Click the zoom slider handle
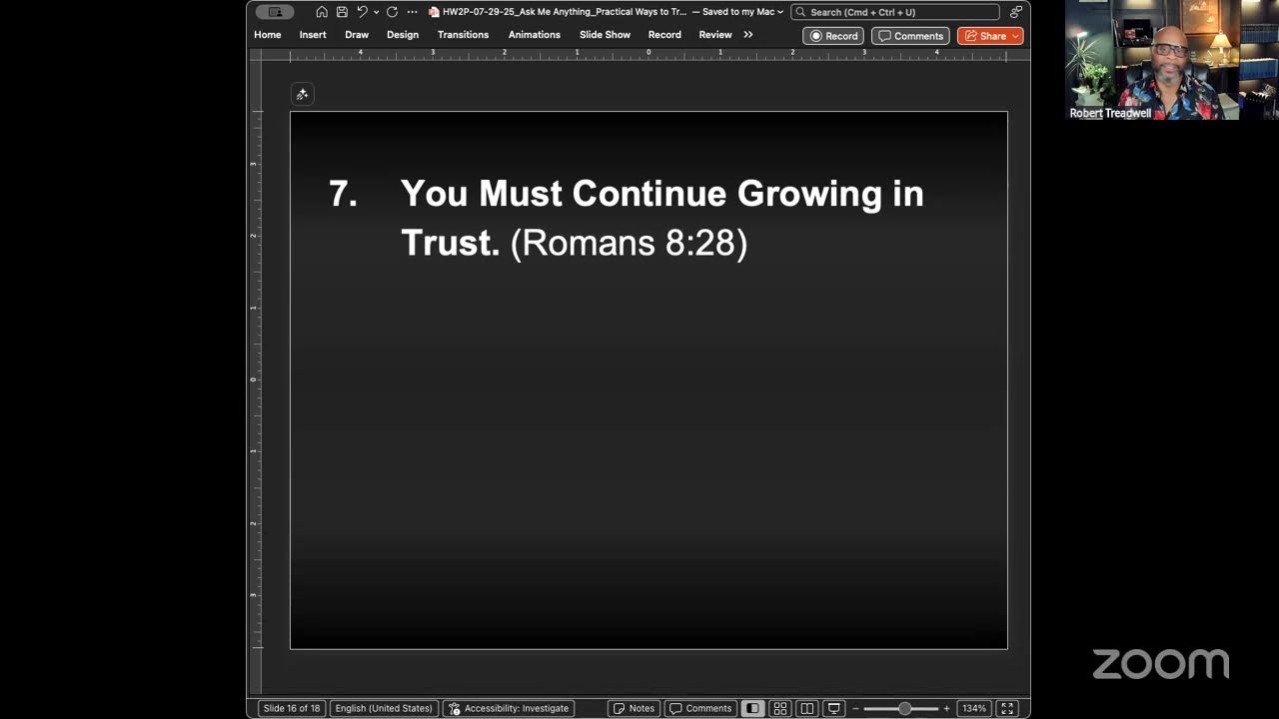Image resolution: width=1279 pixels, height=719 pixels. click(x=904, y=708)
